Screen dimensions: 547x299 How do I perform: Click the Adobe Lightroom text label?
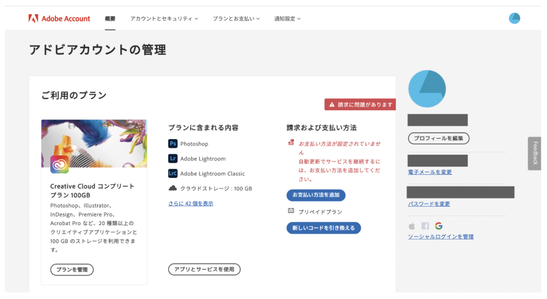point(203,159)
